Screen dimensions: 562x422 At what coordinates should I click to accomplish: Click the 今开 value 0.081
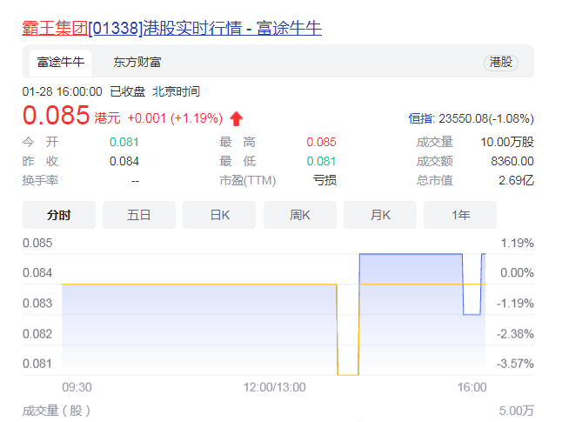point(124,143)
